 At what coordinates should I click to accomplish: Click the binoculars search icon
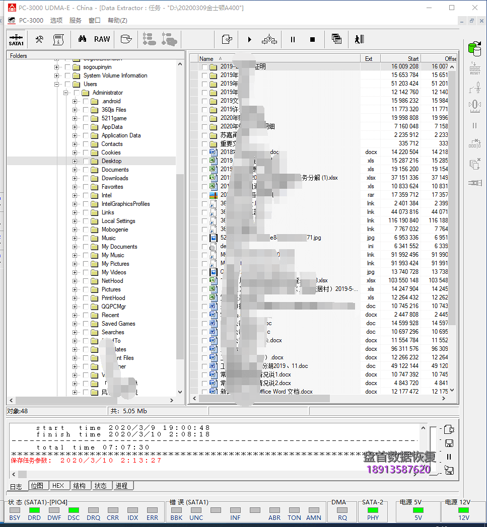[82, 39]
